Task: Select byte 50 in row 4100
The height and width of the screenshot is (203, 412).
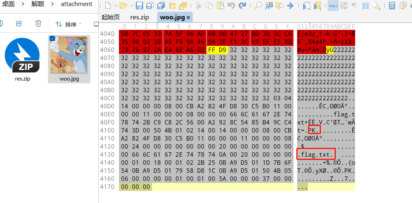Action: click(157, 130)
